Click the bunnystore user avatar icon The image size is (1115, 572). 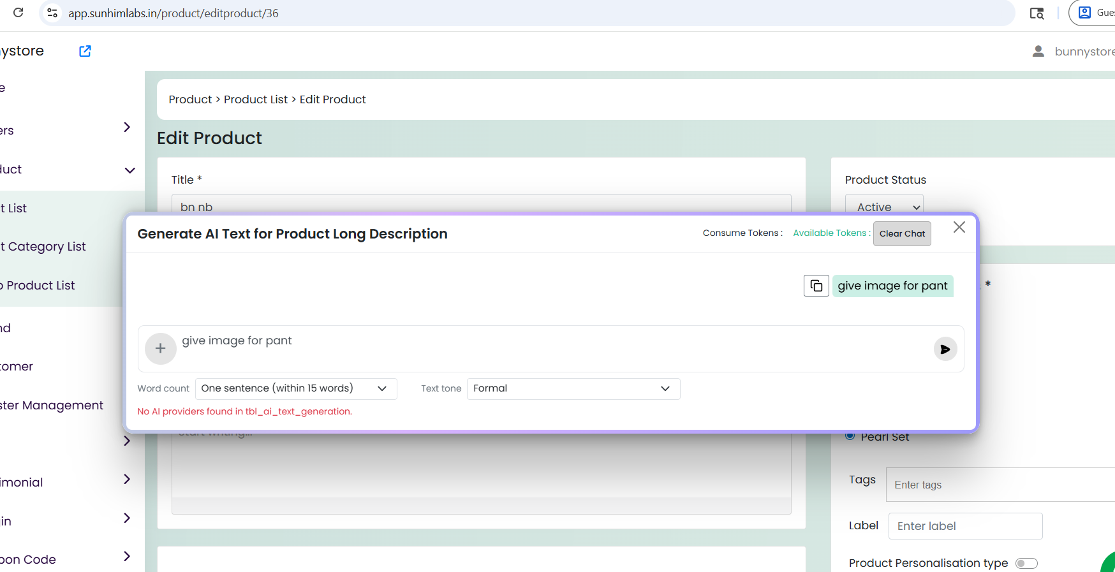tap(1038, 51)
